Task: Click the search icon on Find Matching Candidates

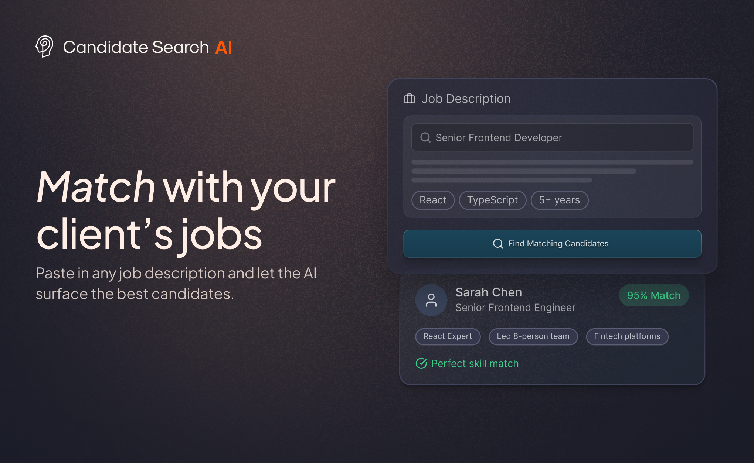Action: click(498, 244)
